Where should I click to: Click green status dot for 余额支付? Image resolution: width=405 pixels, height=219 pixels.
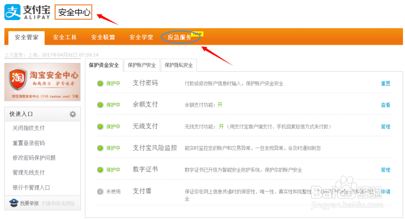(x=100, y=105)
